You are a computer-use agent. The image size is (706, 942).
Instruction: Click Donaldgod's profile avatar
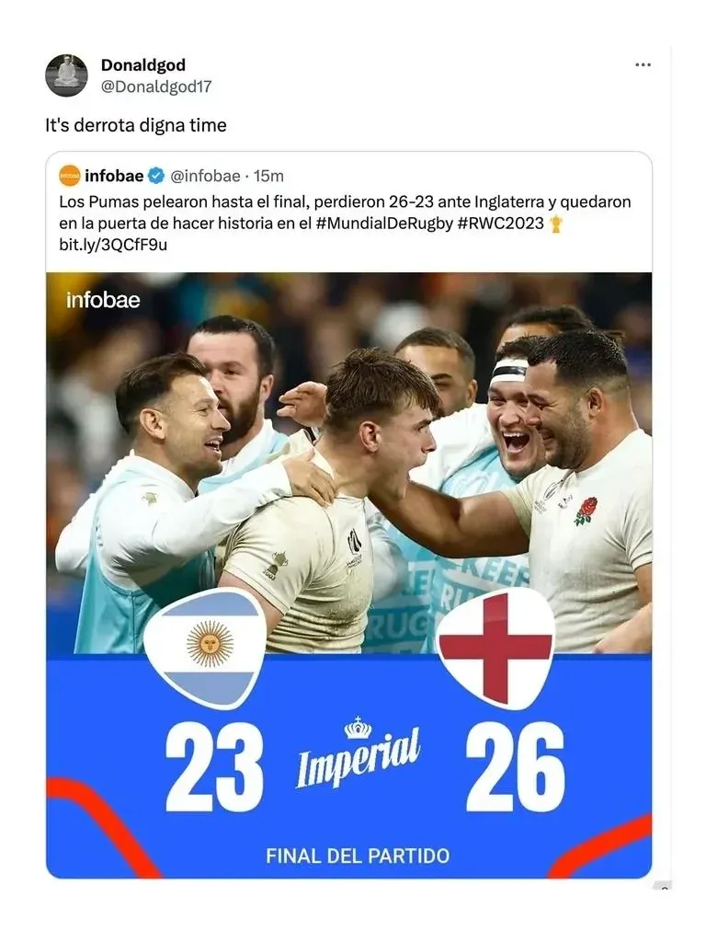point(66,75)
